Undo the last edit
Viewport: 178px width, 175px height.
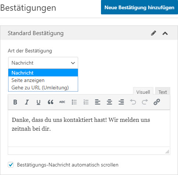pos(133,102)
